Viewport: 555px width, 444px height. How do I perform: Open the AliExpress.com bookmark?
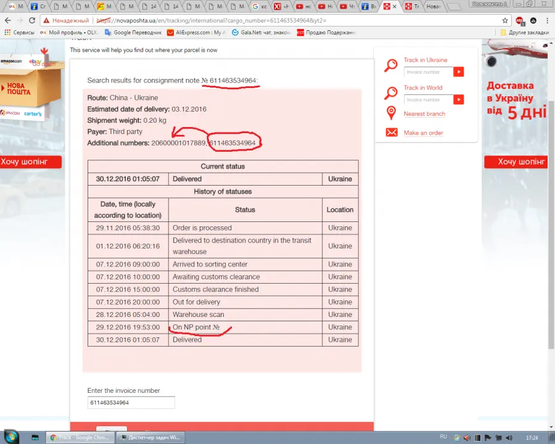tap(197, 32)
